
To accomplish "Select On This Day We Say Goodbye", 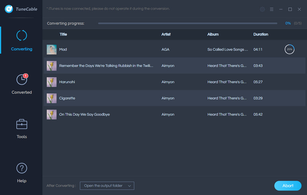I will point(84,114).
